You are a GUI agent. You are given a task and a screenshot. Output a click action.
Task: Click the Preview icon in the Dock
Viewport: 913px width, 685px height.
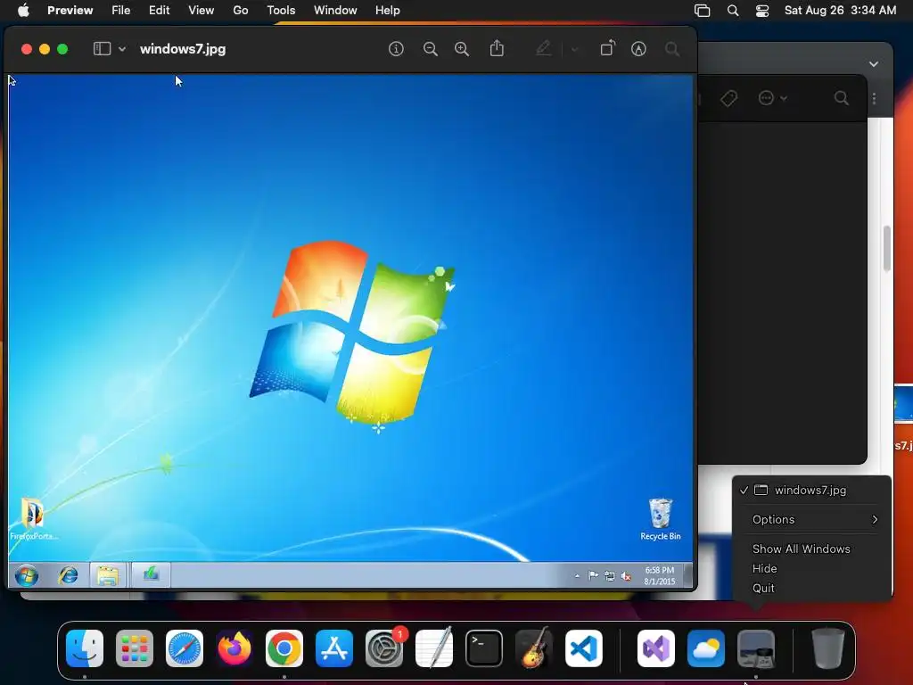[x=756, y=648]
